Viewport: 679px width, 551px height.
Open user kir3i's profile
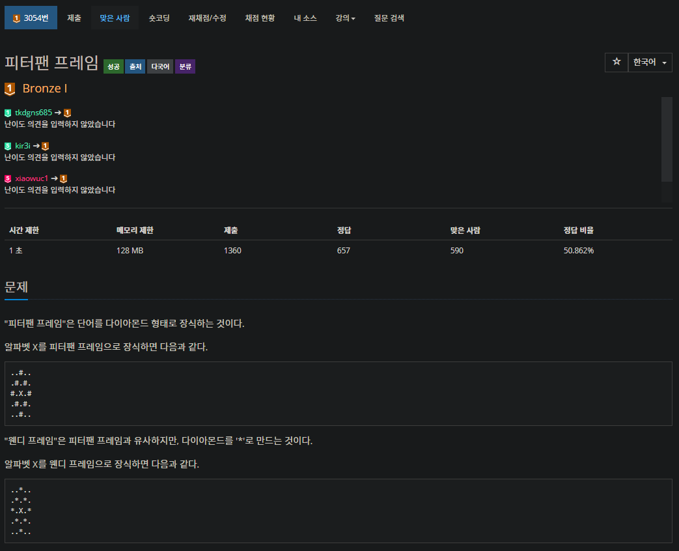pos(23,145)
